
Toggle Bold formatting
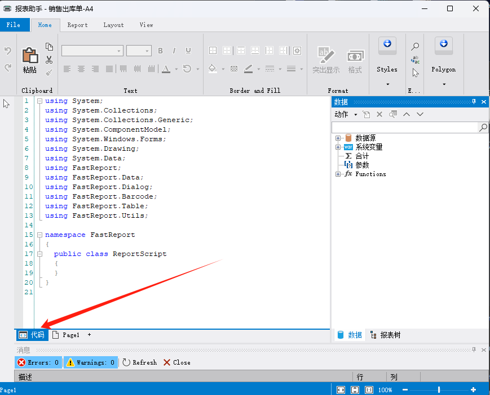tap(160, 51)
